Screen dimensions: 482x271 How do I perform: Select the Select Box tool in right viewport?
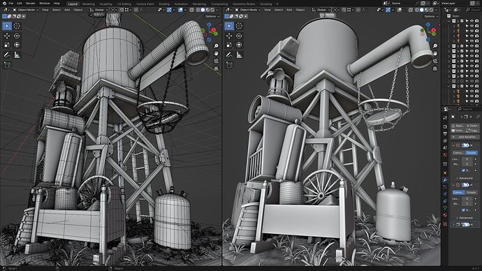[x=229, y=26]
